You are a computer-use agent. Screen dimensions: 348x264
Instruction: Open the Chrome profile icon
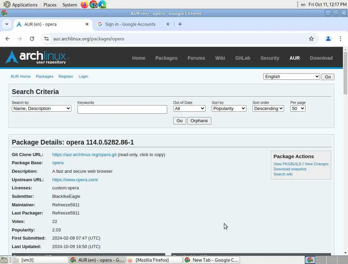pyautogui.click(x=328, y=39)
